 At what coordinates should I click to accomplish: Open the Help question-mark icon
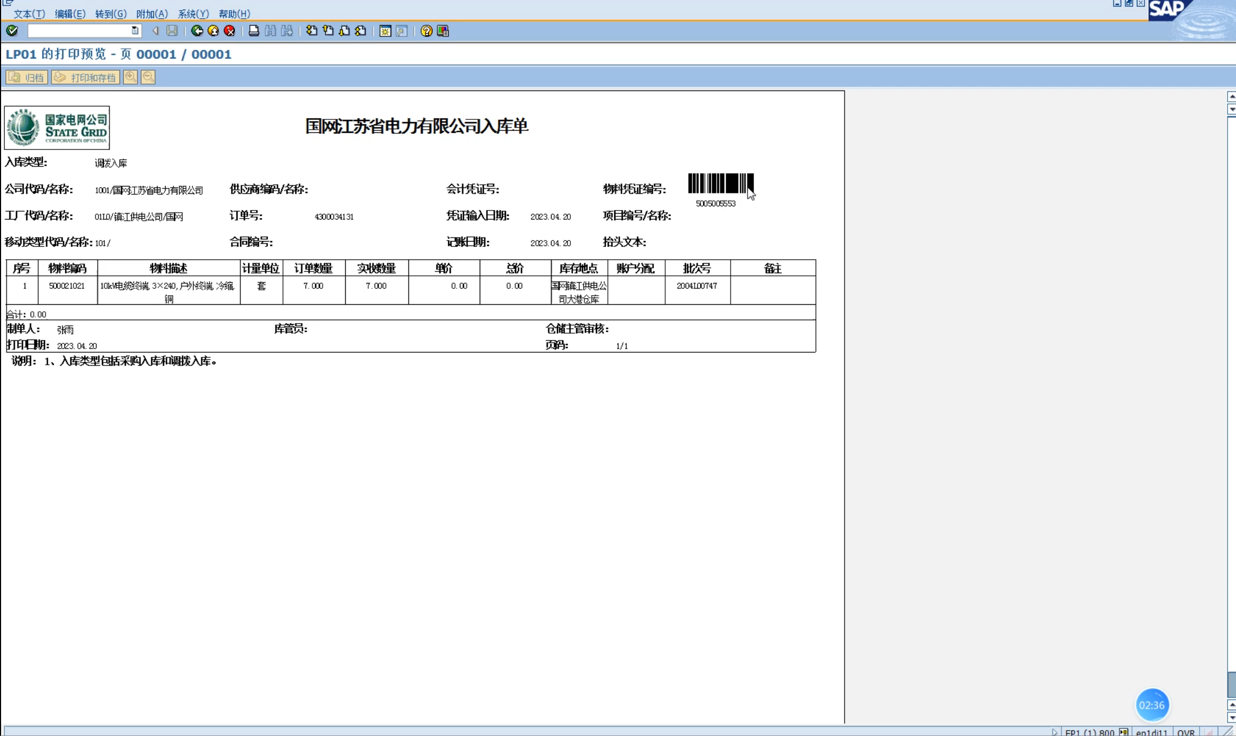(x=426, y=31)
